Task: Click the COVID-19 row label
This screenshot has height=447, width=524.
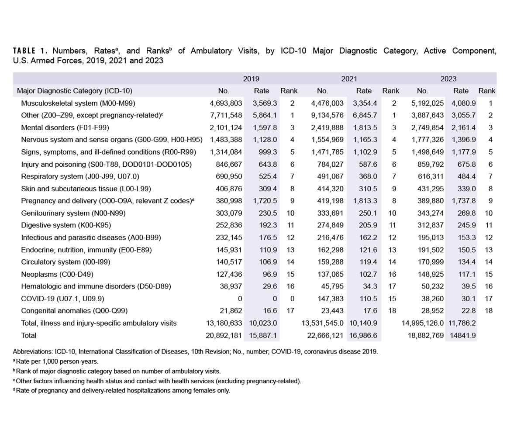Action: (x=55, y=299)
